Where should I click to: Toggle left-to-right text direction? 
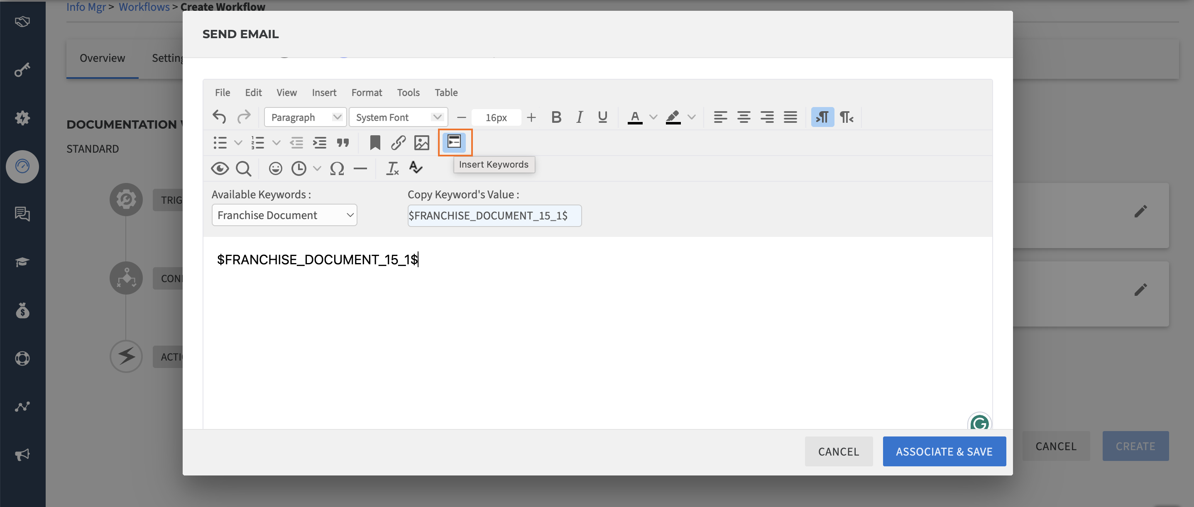point(823,117)
